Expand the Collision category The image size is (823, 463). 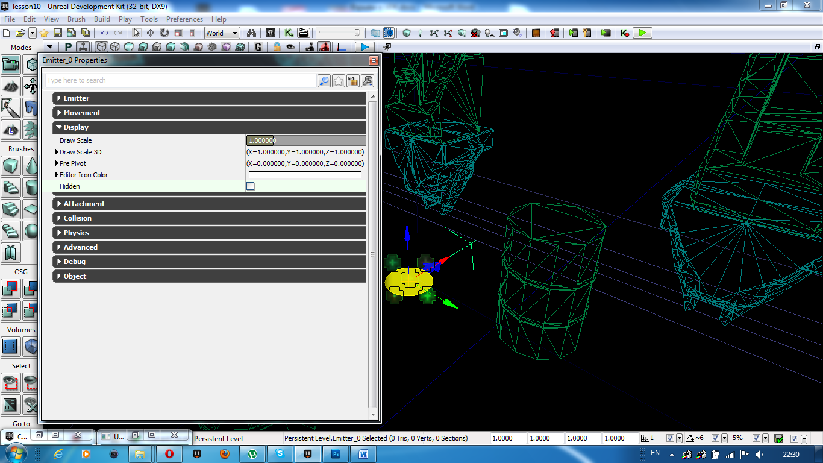click(x=210, y=218)
